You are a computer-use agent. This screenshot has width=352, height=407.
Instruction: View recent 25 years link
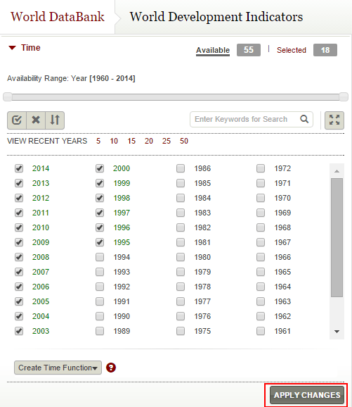click(x=167, y=141)
